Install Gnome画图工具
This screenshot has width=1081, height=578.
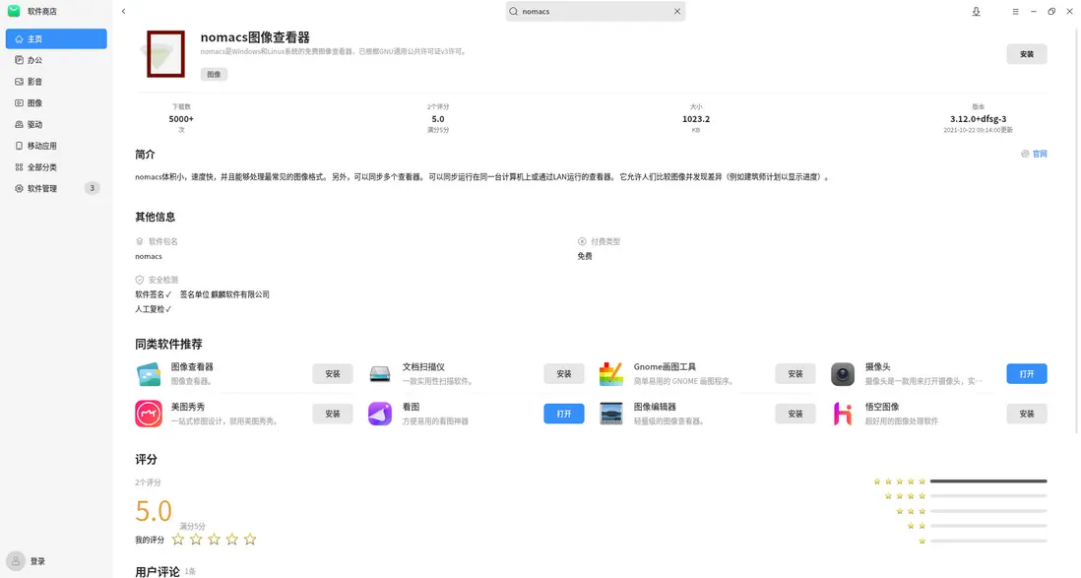[x=795, y=374]
